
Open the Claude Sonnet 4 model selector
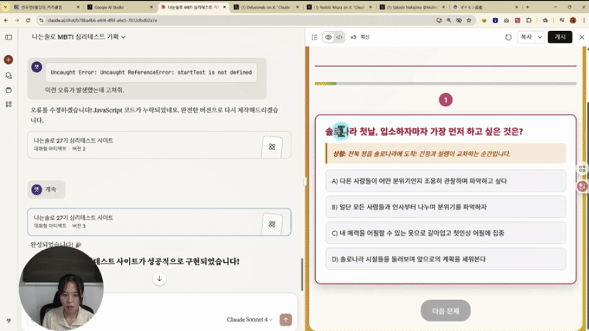250,320
